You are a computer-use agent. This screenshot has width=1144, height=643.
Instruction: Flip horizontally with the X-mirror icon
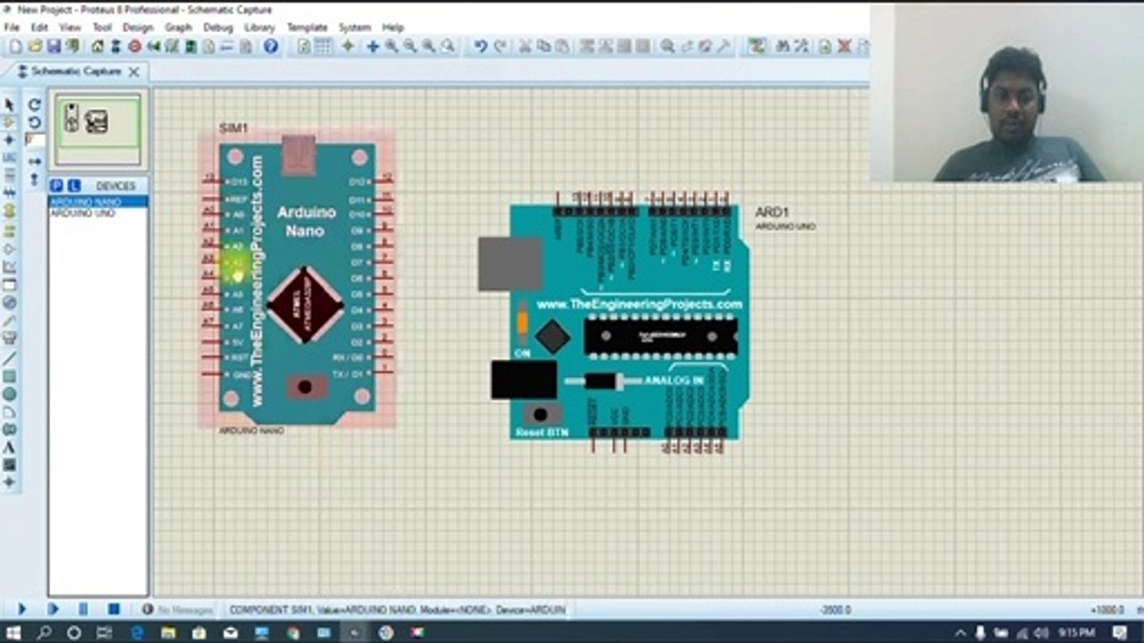(34, 162)
